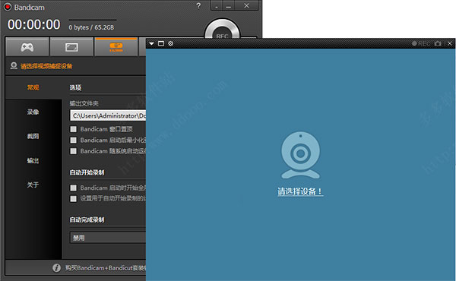The height and width of the screenshot is (281, 456).
Task: Select the screen rectangle recording mode
Action: click(71, 47)
